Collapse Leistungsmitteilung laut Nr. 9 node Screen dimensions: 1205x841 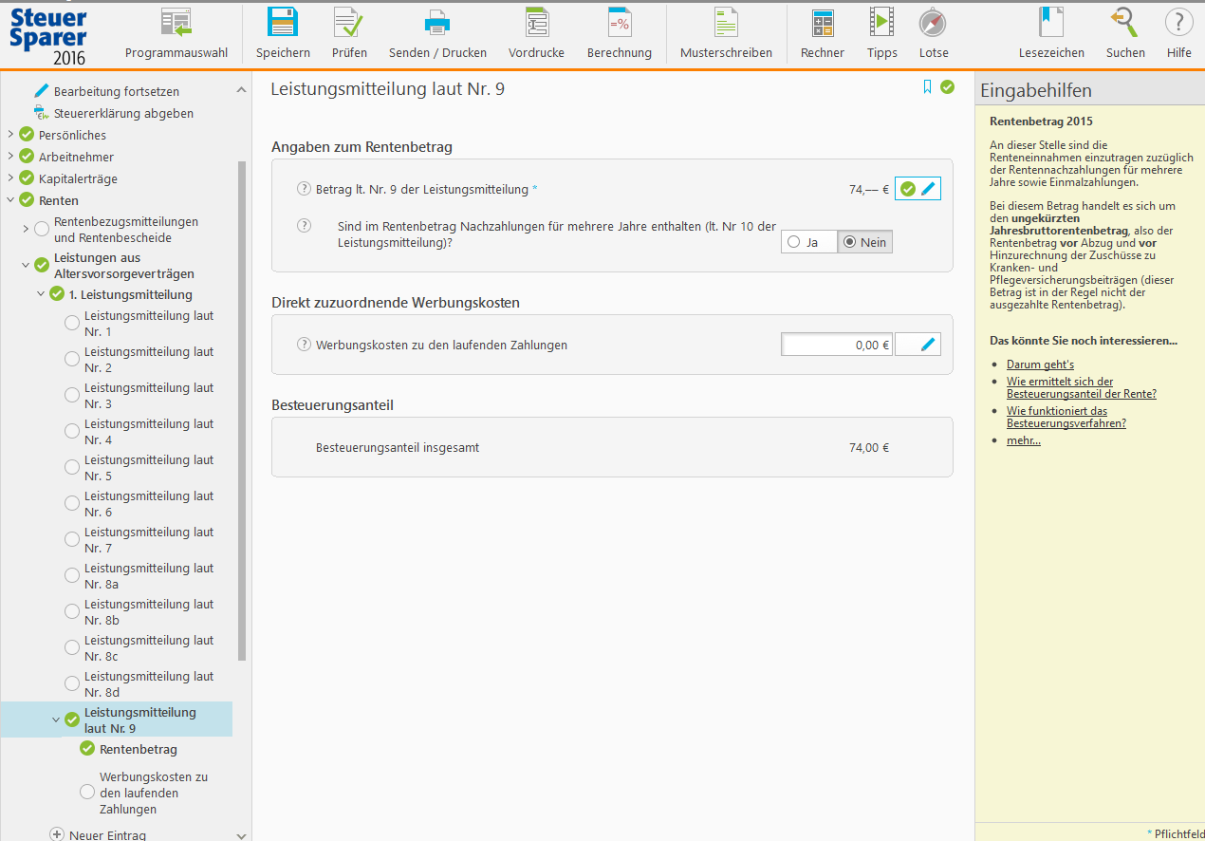56,720
